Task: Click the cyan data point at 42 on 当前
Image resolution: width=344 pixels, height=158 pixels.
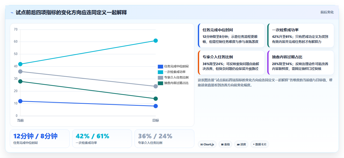Action: (x=20, y=64)
